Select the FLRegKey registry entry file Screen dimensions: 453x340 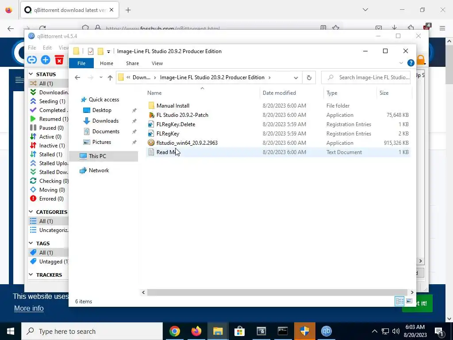pyautogui.click(x=168, y=134)
